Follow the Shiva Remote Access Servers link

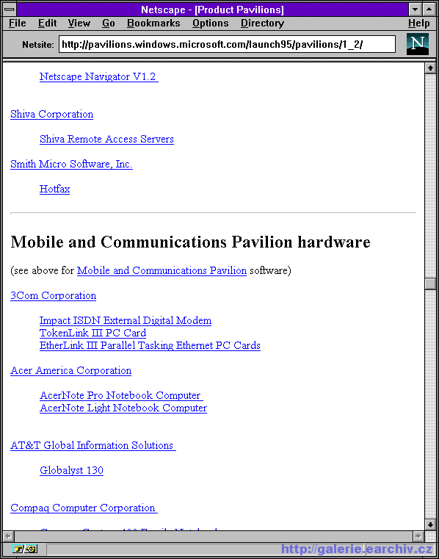(x=106, y=139)
